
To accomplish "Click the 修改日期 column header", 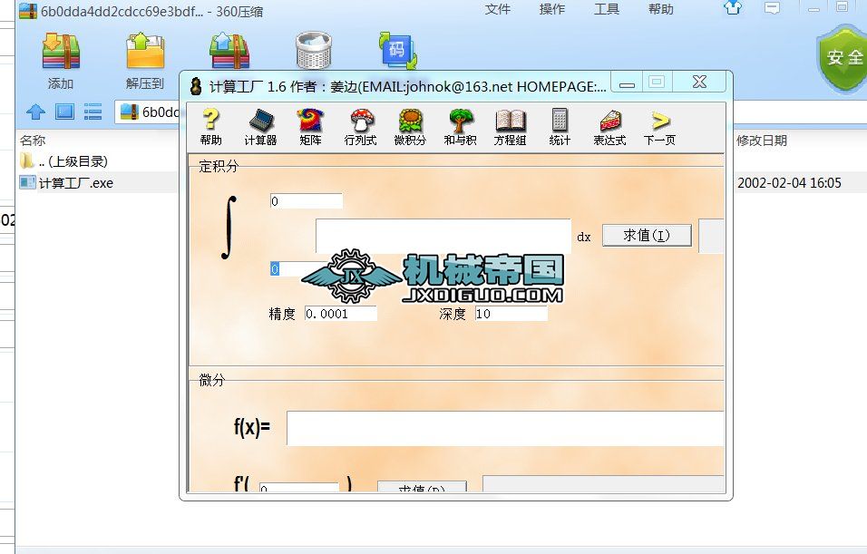I will point(762,141).
